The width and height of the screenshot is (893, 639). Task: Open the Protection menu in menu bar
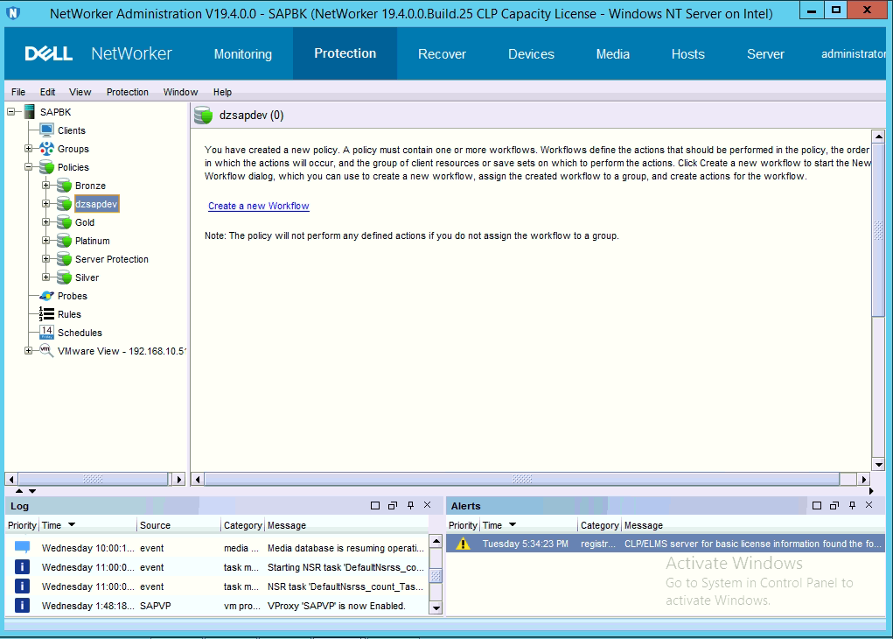128,92
